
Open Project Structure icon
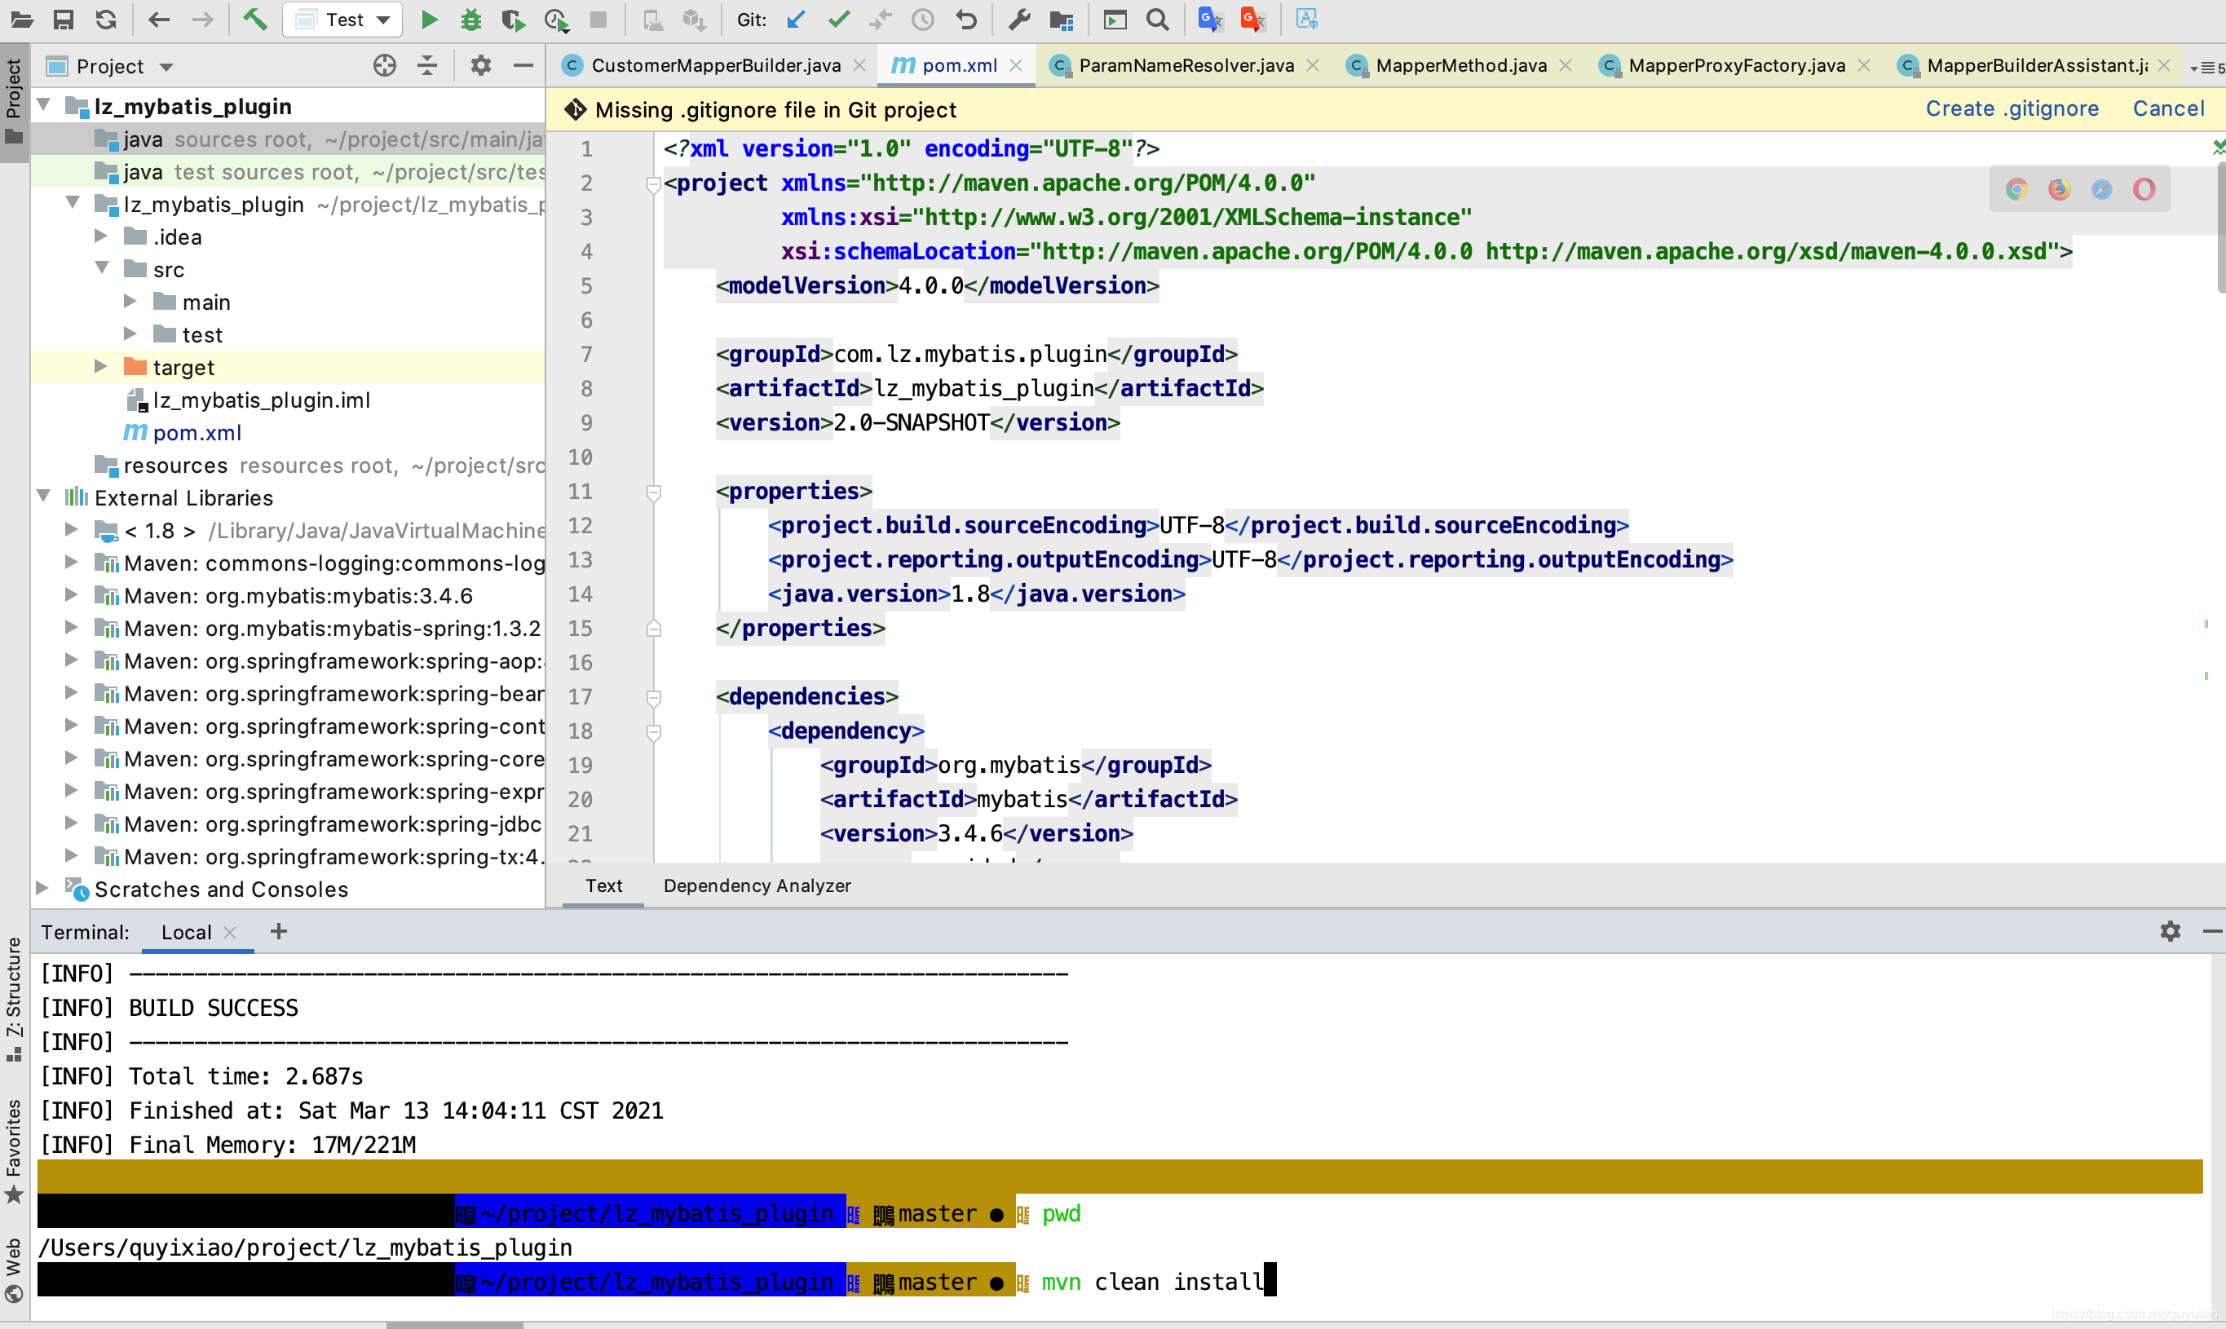point(1062,19)
